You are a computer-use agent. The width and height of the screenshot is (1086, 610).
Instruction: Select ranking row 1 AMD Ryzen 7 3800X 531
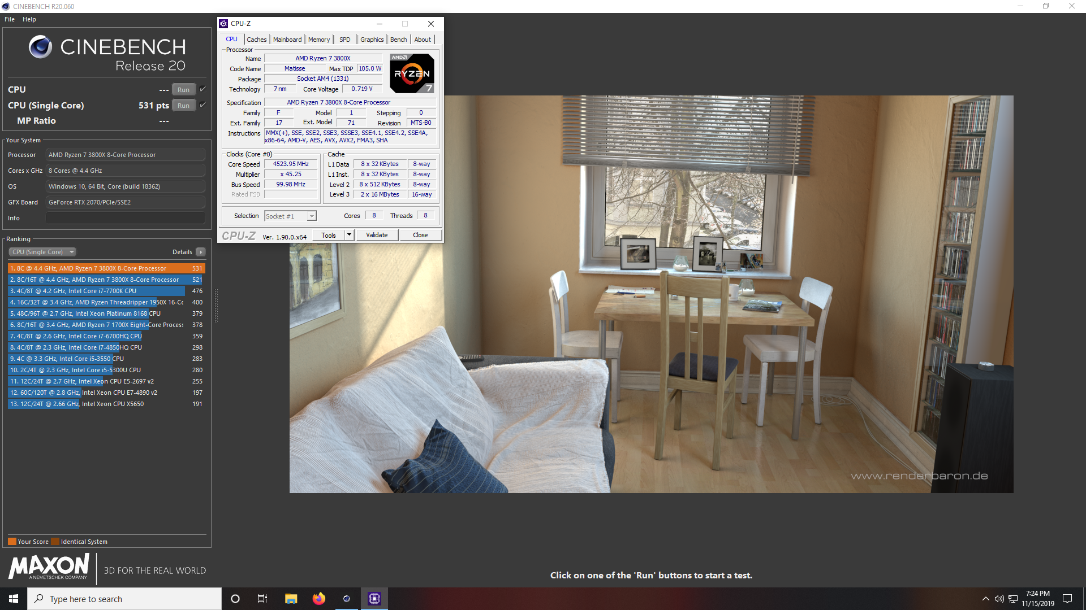pyautogui.click(x=106, y=268)
